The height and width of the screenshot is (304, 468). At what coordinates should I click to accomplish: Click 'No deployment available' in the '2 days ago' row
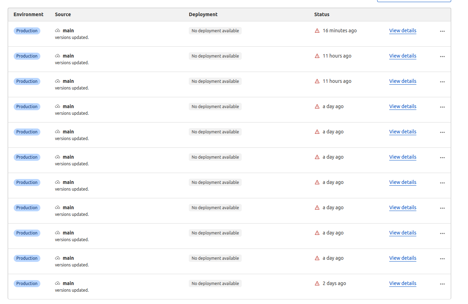(215, 284)
